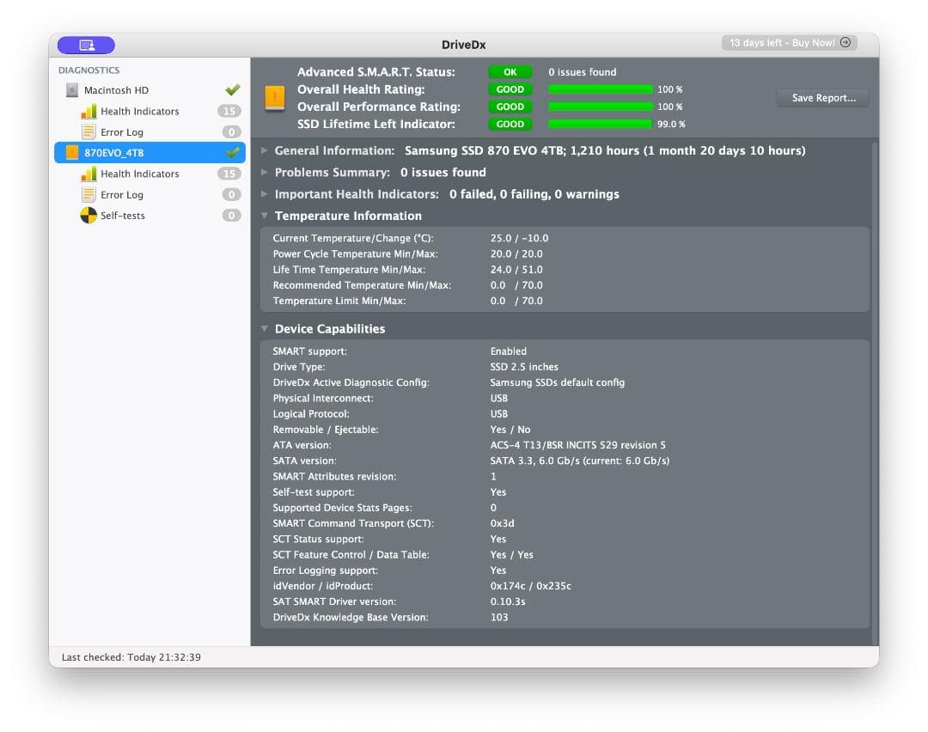
Task: Click the vertical scrollbar of the report pane
Action: pos(875,387)
